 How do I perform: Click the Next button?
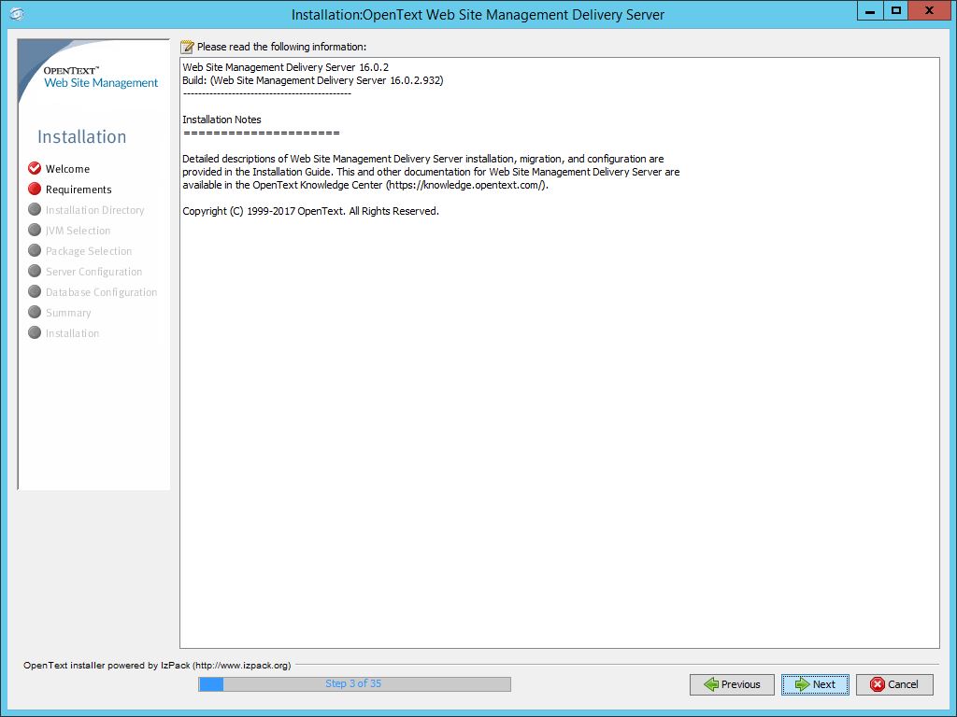coord(815,684)
